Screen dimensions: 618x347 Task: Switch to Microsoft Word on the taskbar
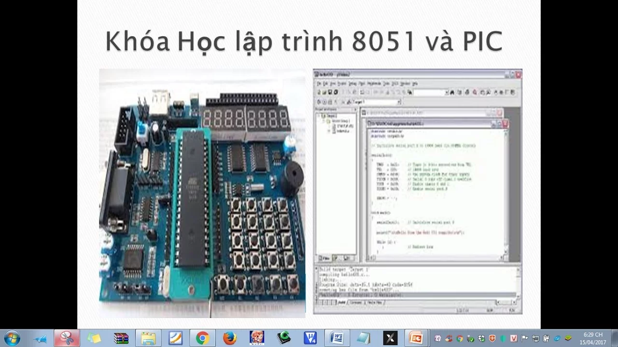pyautogui.click(x=337, y=338)
